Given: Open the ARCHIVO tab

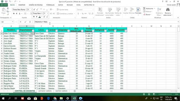Looking at the screenshot, I should click(x=4, y=5).
